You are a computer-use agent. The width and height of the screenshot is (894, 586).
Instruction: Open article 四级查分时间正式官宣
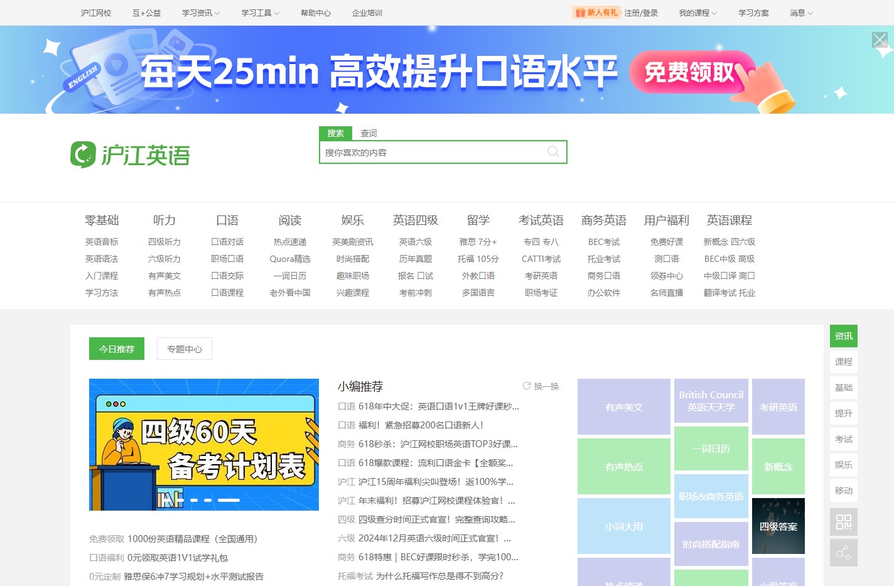(437, 519)
